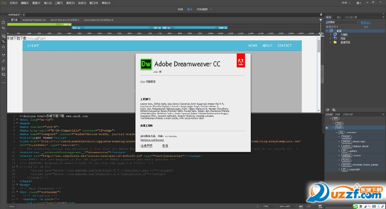Select the section #about .about DOM node

tap(355, 146)
